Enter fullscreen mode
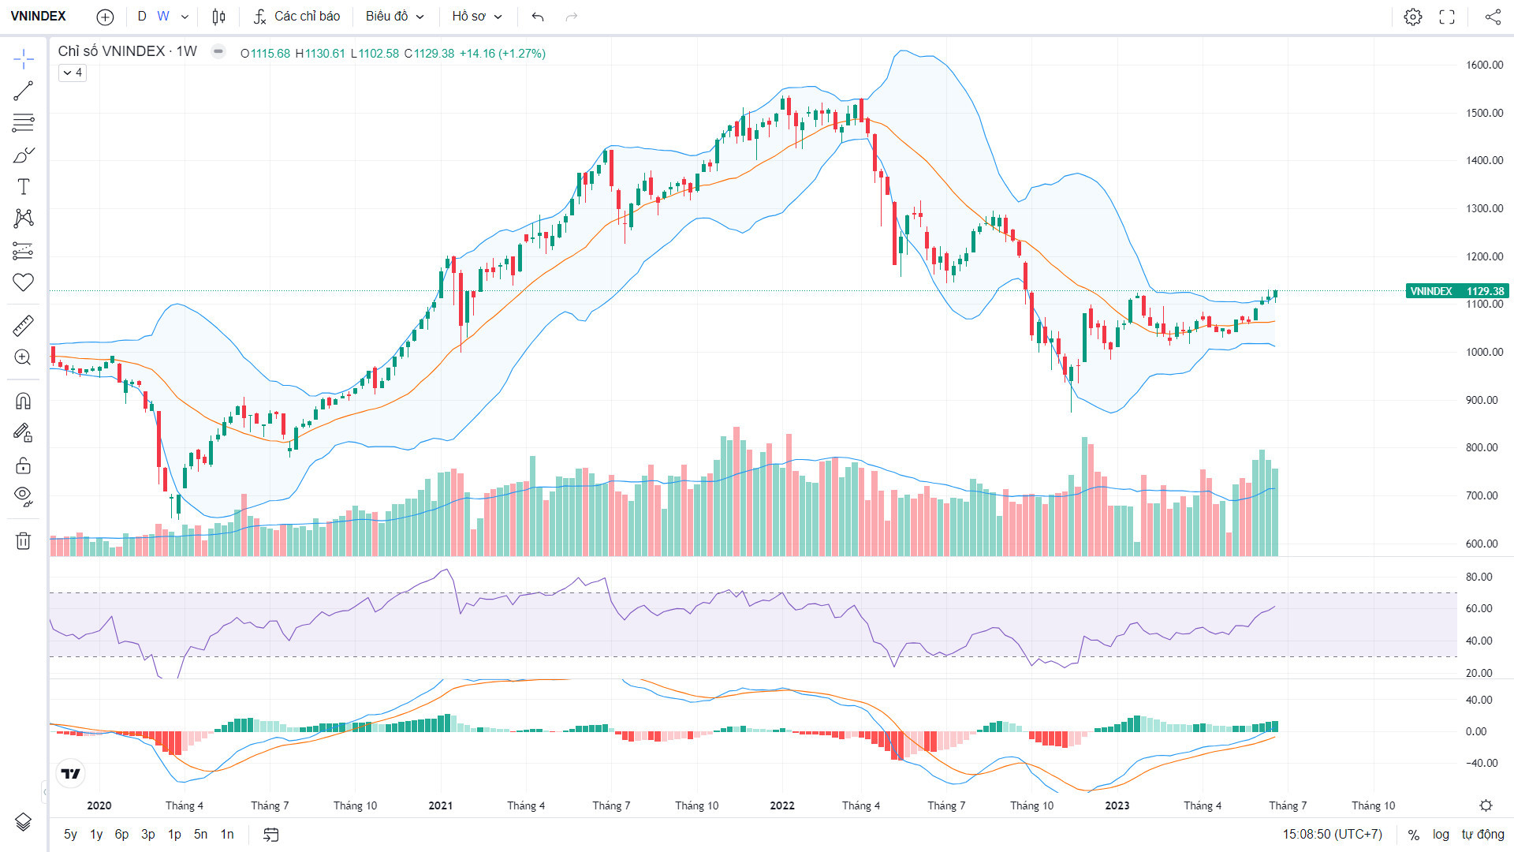This screenshot has height=852, width=1514. [x=1447, y=17]
